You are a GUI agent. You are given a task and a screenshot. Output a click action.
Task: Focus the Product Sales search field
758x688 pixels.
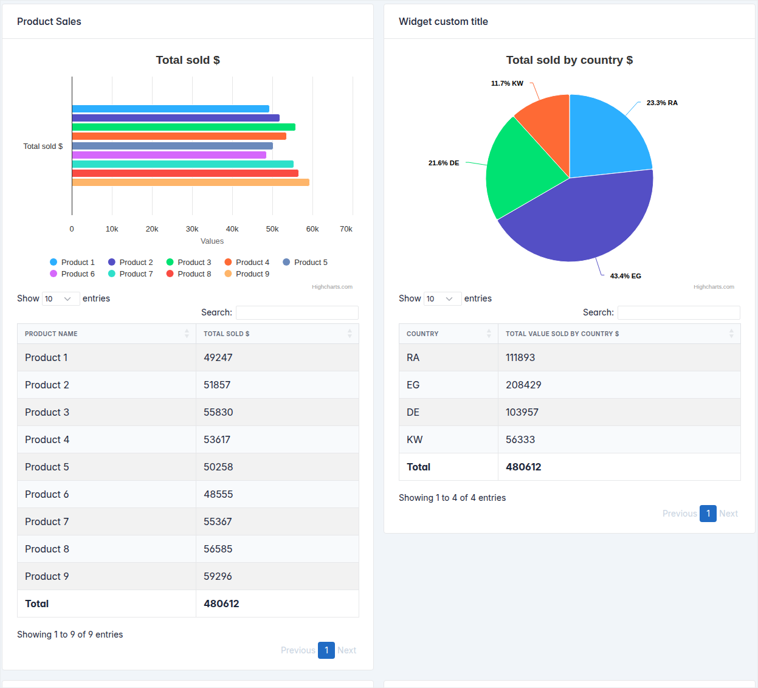coord(297,312)
